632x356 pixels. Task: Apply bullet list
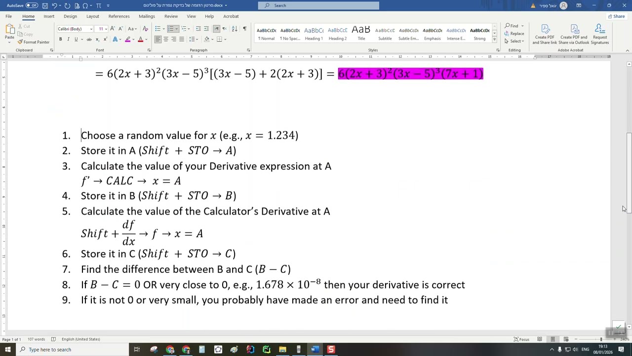(x=158, y=29)
